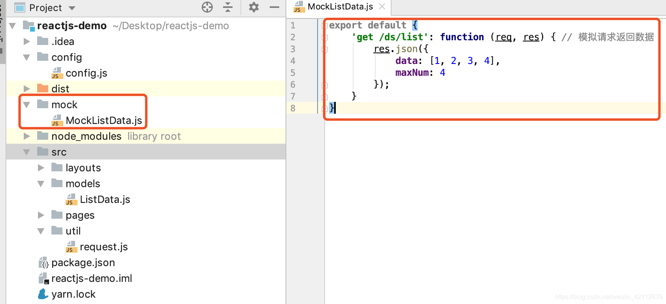Click the 'data' property on line 4

click(407, 61)
